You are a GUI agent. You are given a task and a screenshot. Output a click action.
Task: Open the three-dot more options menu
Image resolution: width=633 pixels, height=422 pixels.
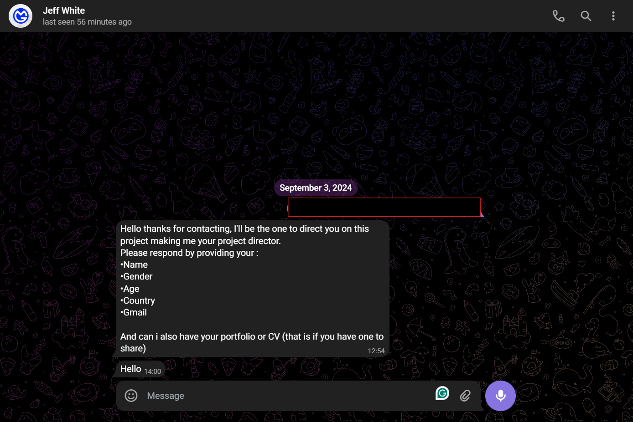click(x=613, y=16)
